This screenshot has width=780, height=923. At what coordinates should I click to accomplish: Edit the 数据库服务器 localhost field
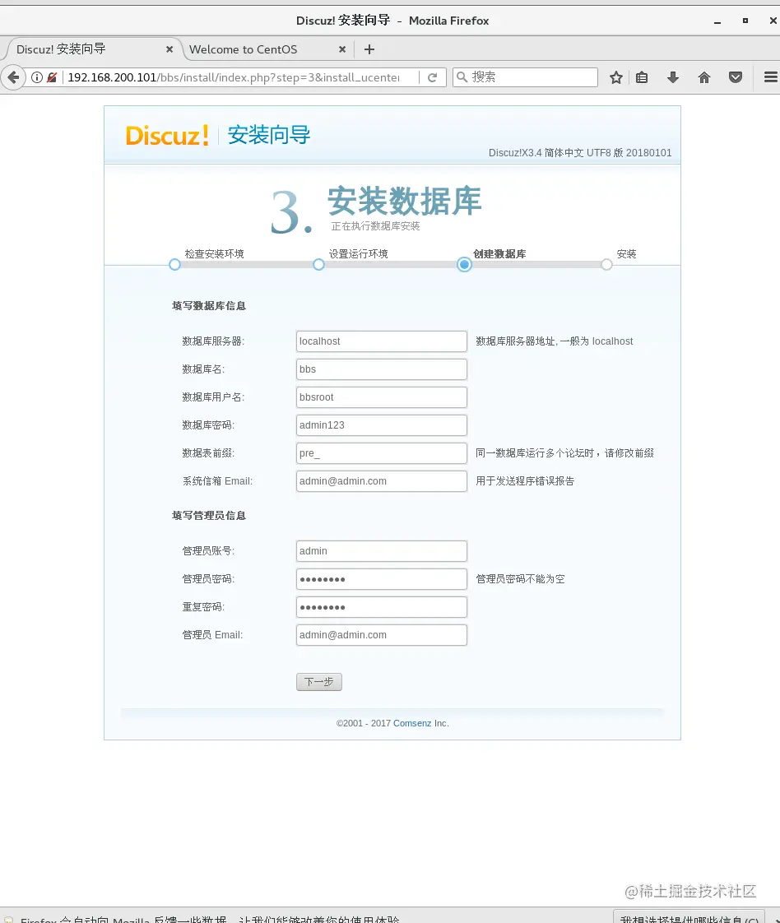point(382,341)
